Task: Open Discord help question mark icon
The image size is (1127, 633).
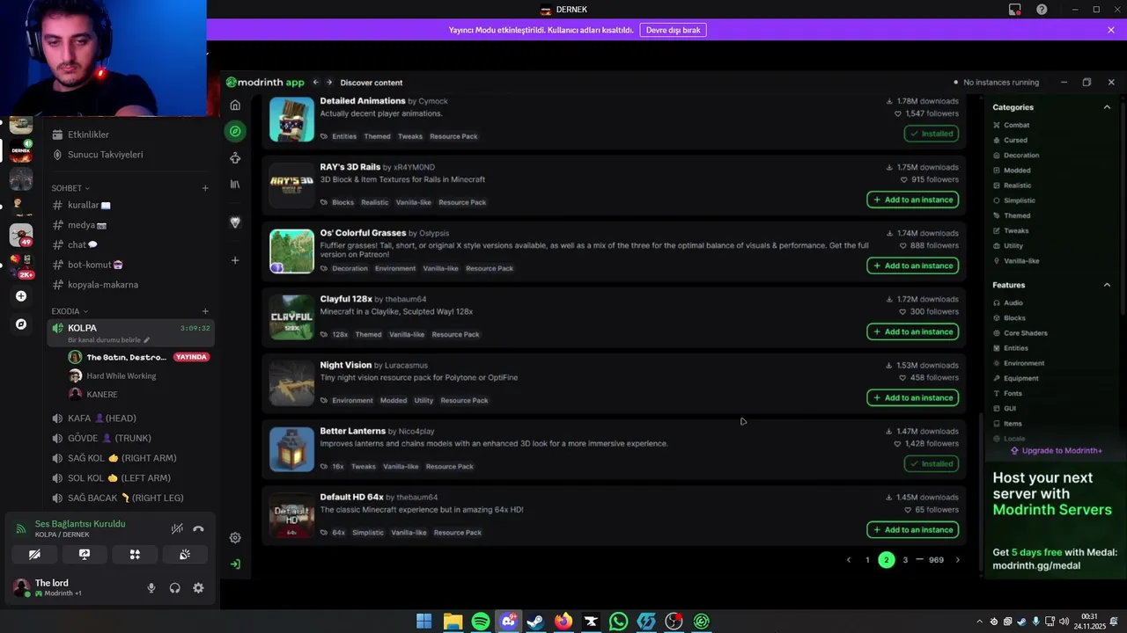Action: [1042, 10]
